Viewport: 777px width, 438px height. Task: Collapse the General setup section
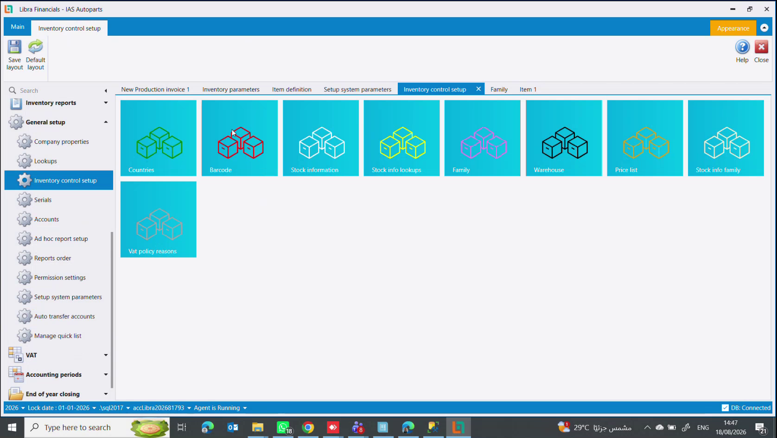[106, 122]
